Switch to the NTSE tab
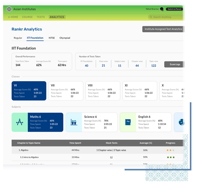This screenshot has height=187, width=200. coord(52,38)
